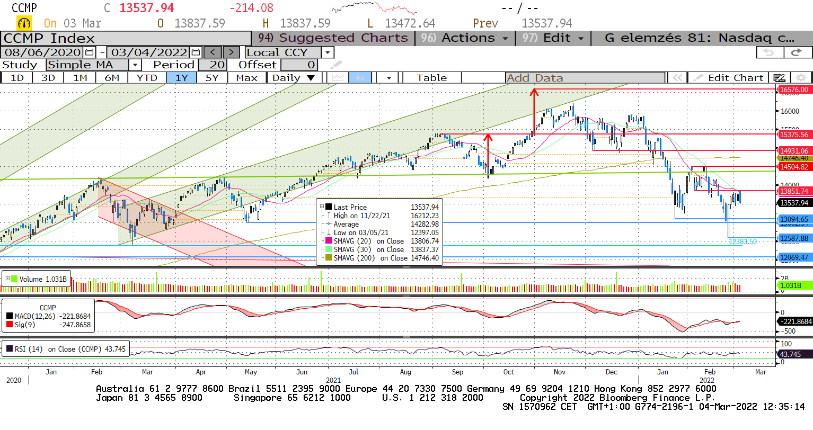
Task: Click the 14931.06 price level label
Action: coord(794,151)
